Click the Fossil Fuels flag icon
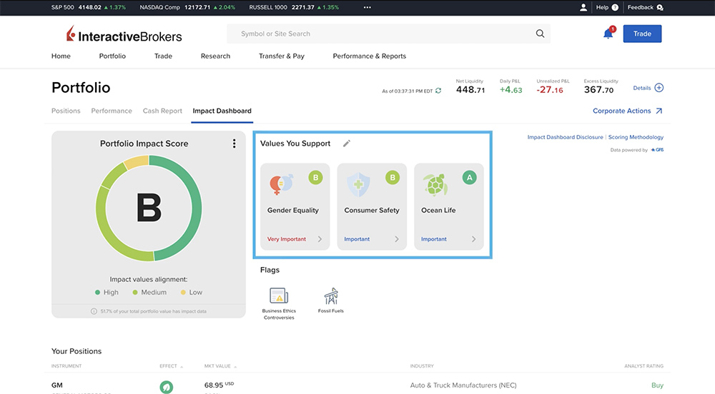This screenshot has height=394, width=715. pos(331,296)
